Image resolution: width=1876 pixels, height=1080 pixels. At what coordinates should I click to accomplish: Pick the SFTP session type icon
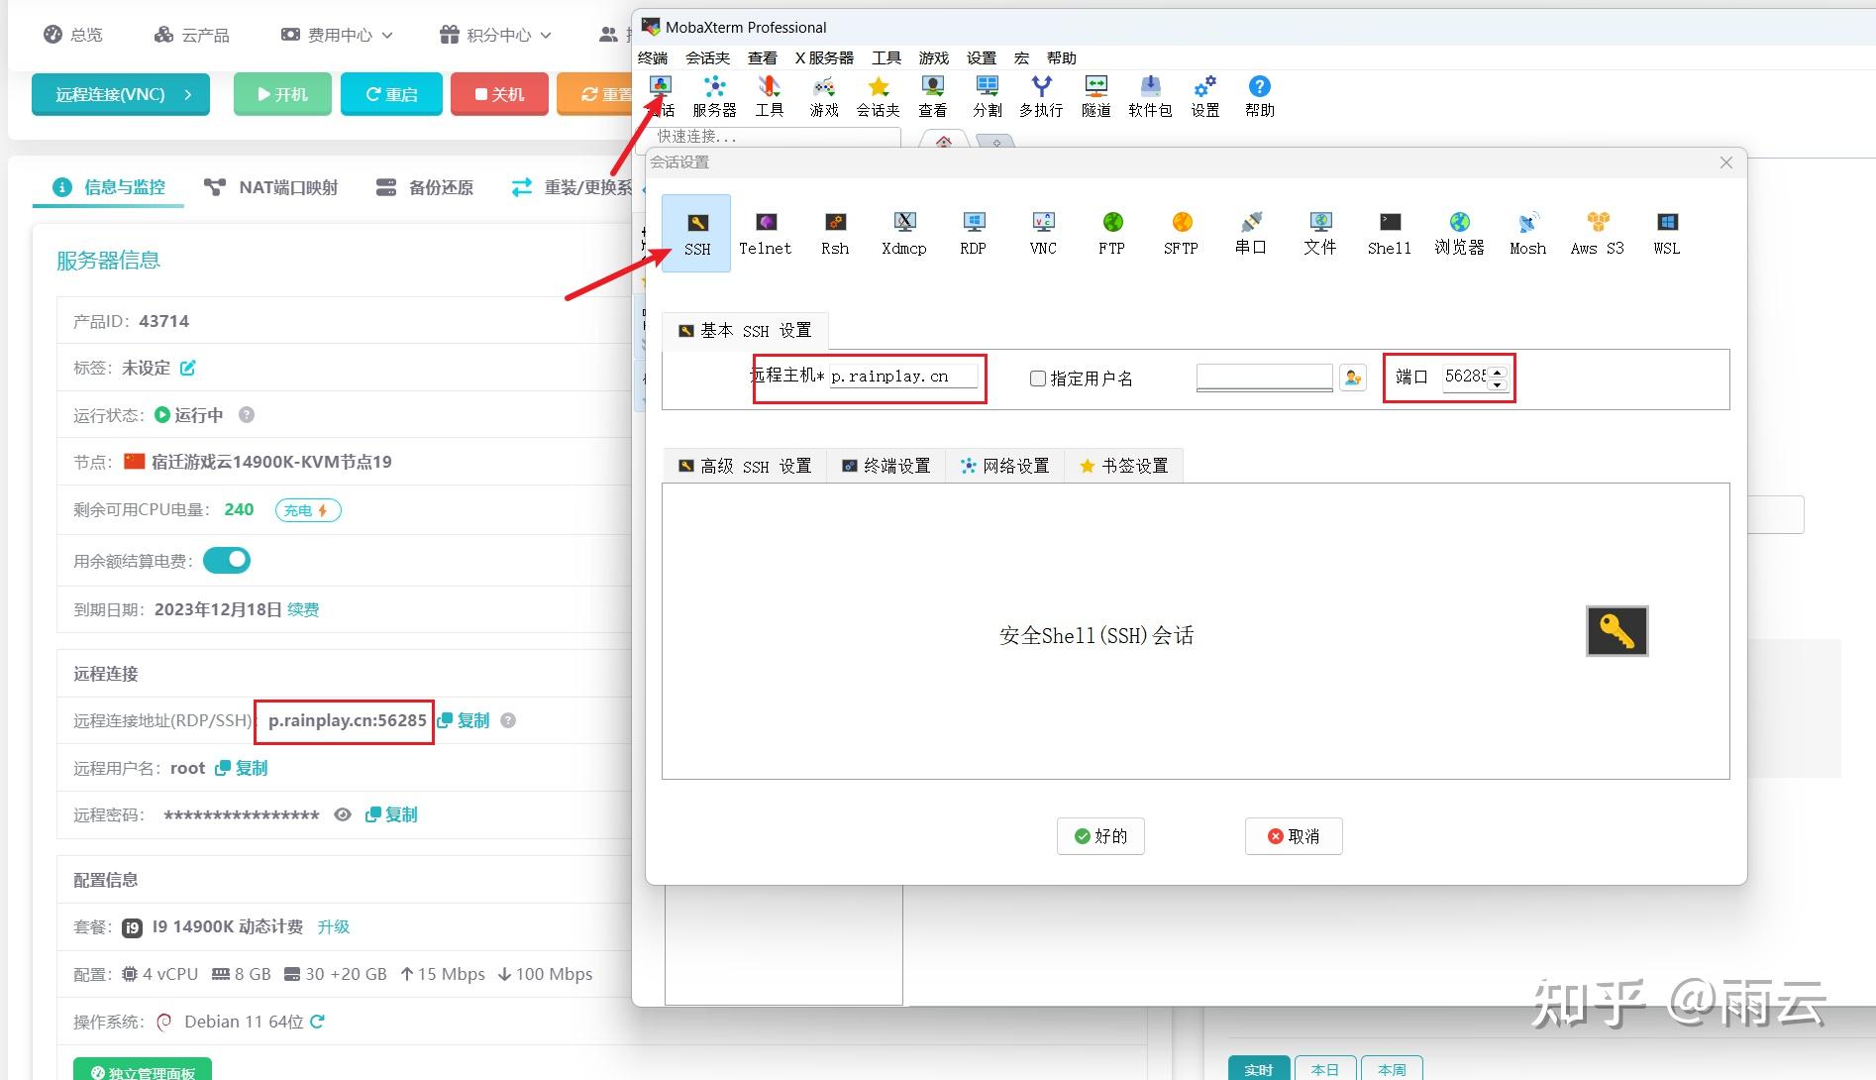pos(1181,233)
